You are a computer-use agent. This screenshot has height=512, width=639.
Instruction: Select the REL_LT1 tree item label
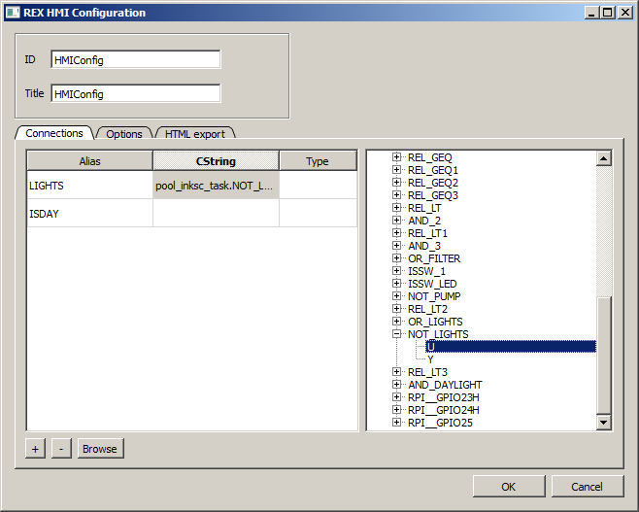tap(427, 233)
